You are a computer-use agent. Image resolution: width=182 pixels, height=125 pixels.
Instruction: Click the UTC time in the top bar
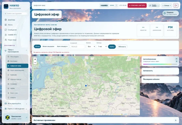pyautogui.click(x=123, y=6)
